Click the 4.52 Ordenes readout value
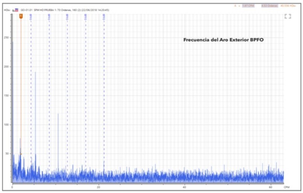Screen dimensions: 303x193 click(269, 6)
